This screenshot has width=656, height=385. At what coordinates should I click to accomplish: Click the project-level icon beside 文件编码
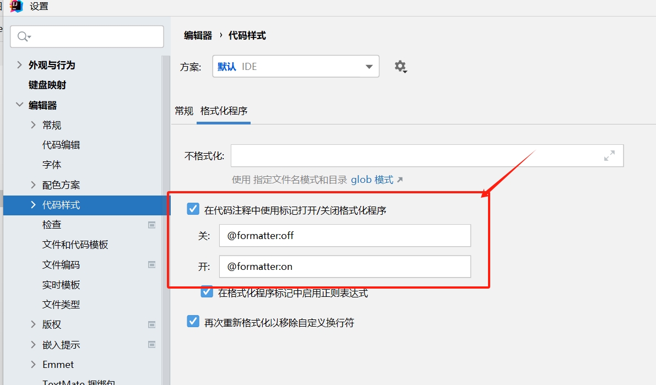point(152,264)
